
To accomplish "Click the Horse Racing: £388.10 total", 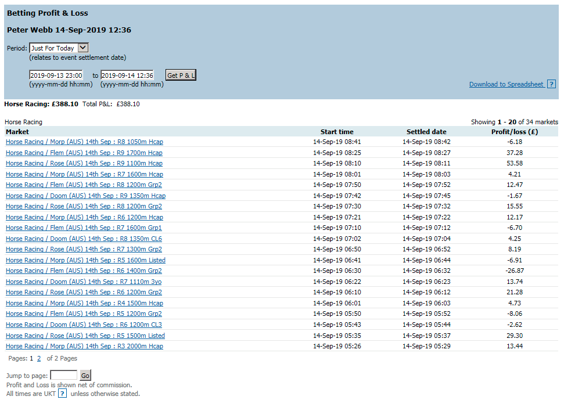I will (x=41, y=104).
